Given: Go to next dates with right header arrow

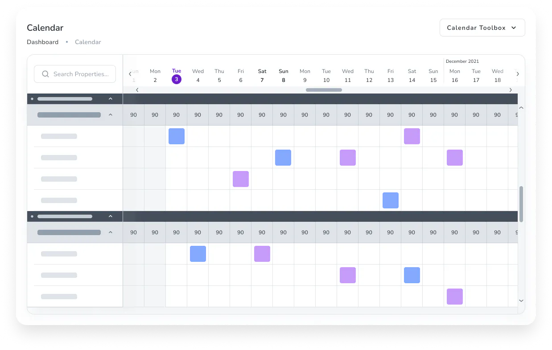Looking at the screenshot, I should pyautogui.click(x=518, y=74).
